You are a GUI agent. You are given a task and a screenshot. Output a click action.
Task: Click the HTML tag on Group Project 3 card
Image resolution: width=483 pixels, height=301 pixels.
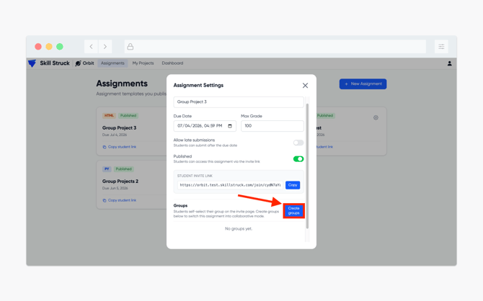click(x=109, y=116)
